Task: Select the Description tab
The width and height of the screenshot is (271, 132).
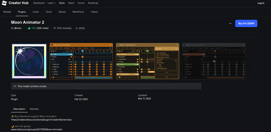Action: pos(19,109)
